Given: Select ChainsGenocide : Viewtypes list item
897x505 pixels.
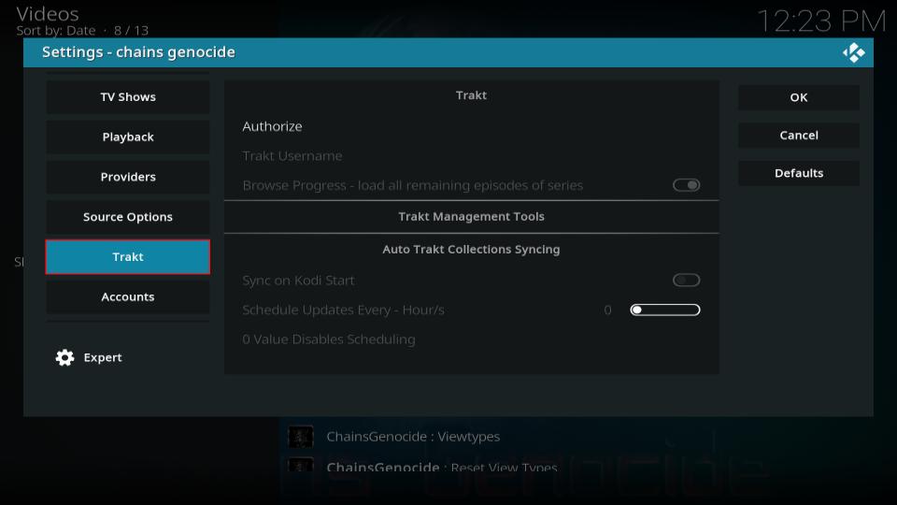Looking at the screenshot, I should (413, 437).
